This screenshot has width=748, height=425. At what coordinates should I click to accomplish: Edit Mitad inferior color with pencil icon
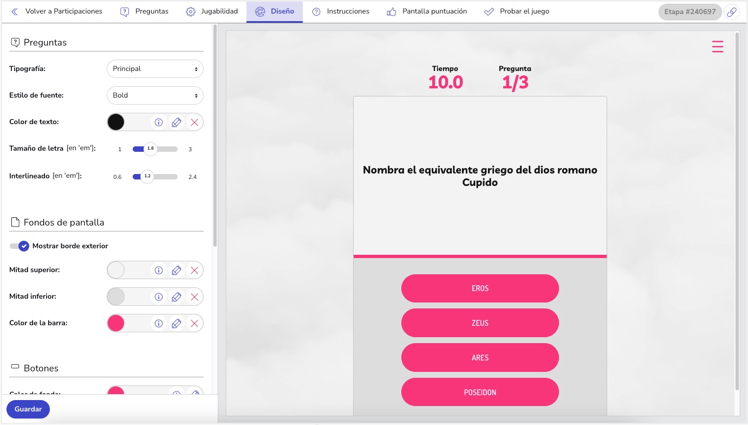coord(176,297)
